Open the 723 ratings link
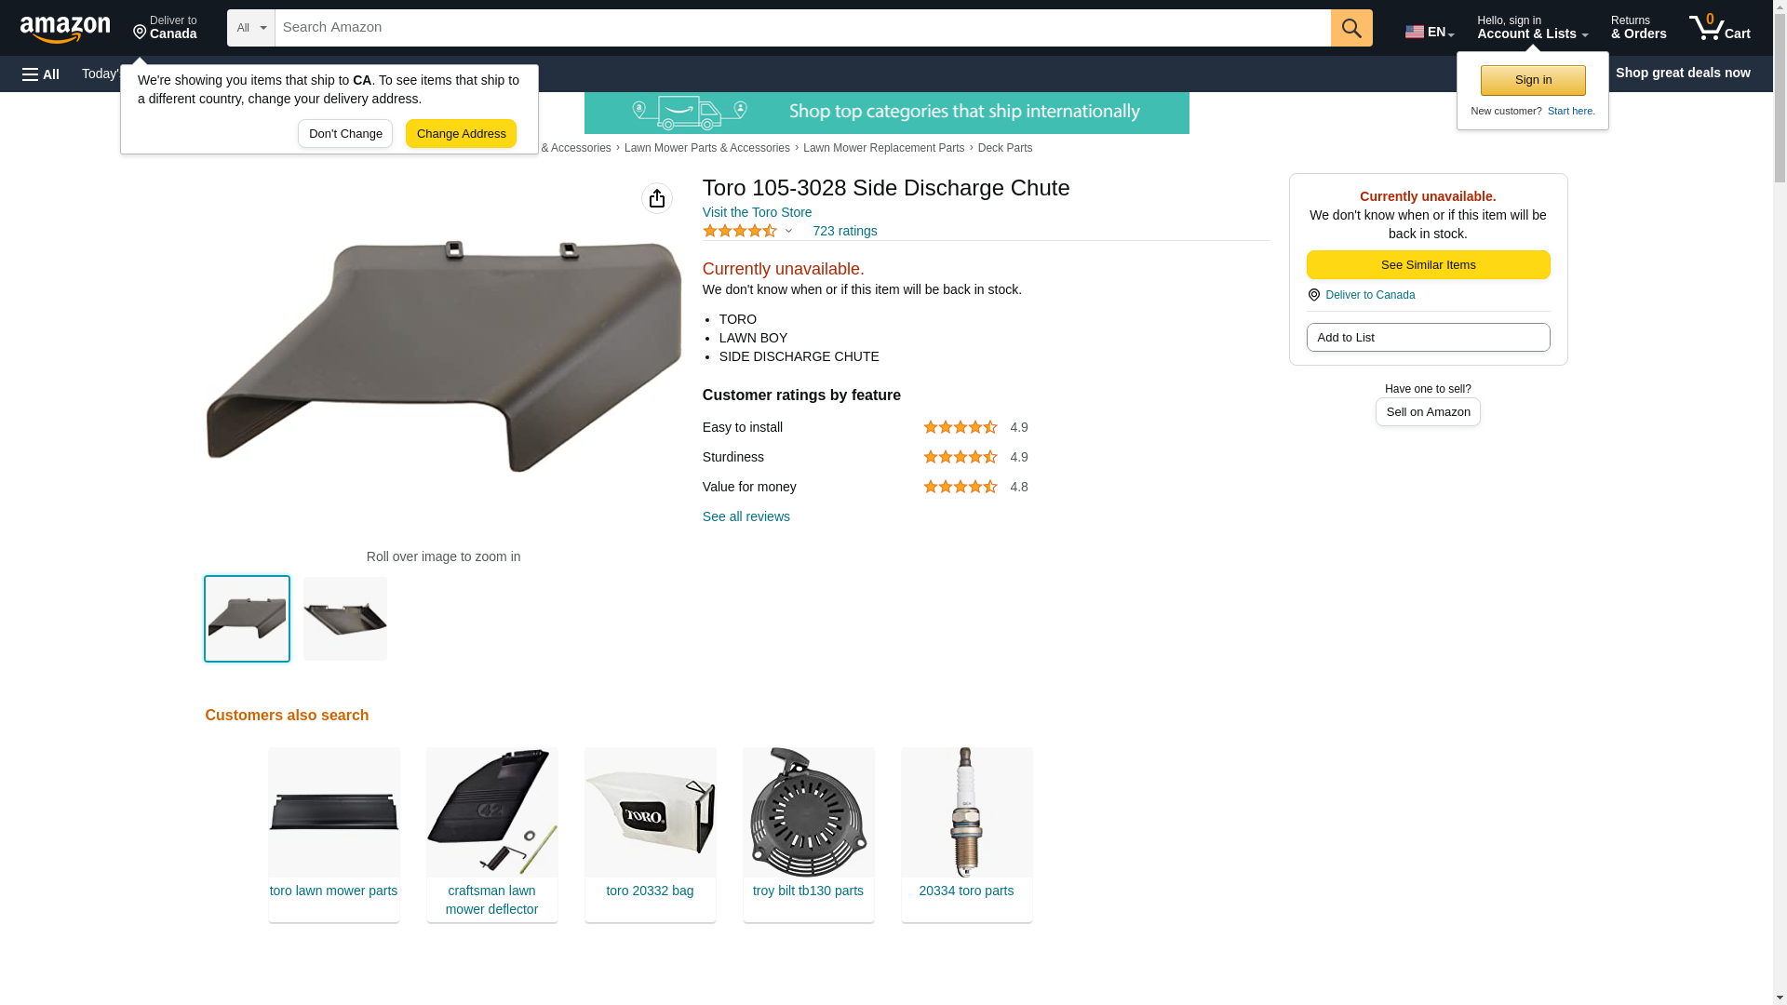 click(844, 231)
